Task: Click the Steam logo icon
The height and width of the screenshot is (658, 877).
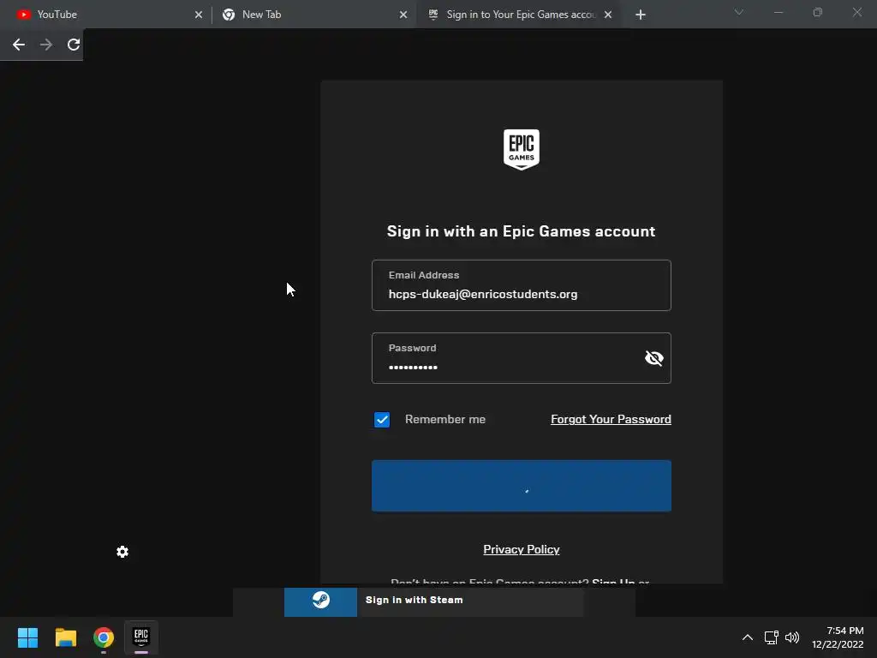Action: click(320, 601)
